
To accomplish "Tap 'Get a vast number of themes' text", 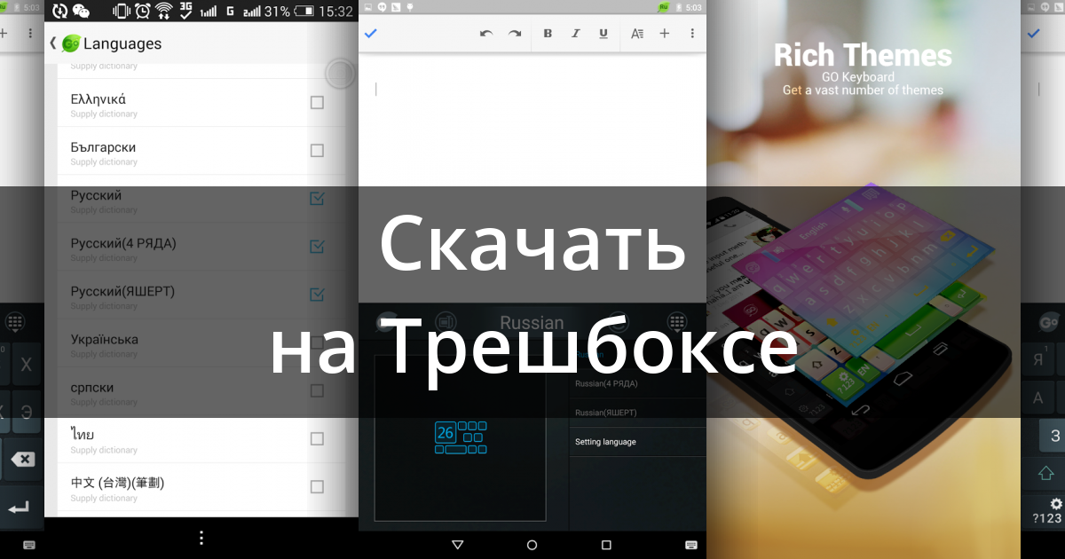I will (863, 90).
